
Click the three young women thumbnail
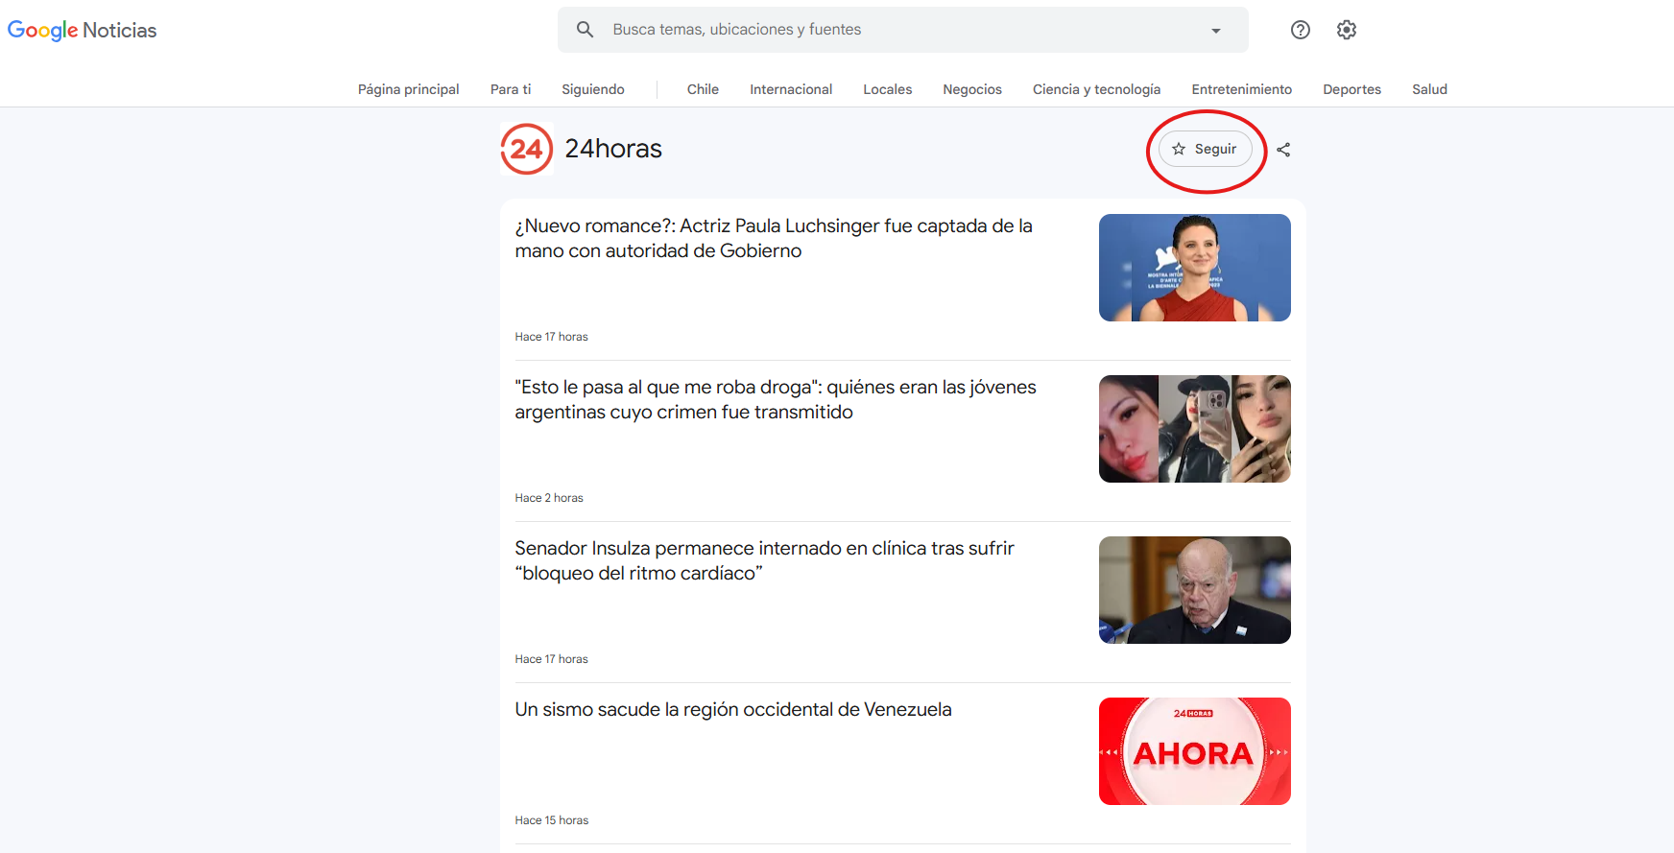pyautogui.click(x=1195, y=429)
